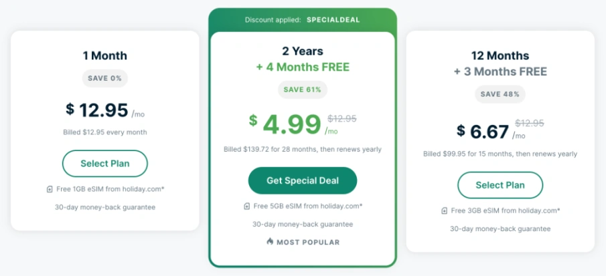Get Special Deal for the 2 Years plan

[x=303, y=180]
